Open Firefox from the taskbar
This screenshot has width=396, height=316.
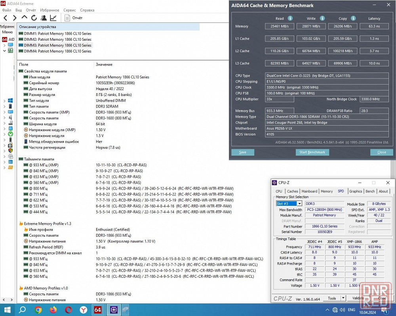point(53,310)
